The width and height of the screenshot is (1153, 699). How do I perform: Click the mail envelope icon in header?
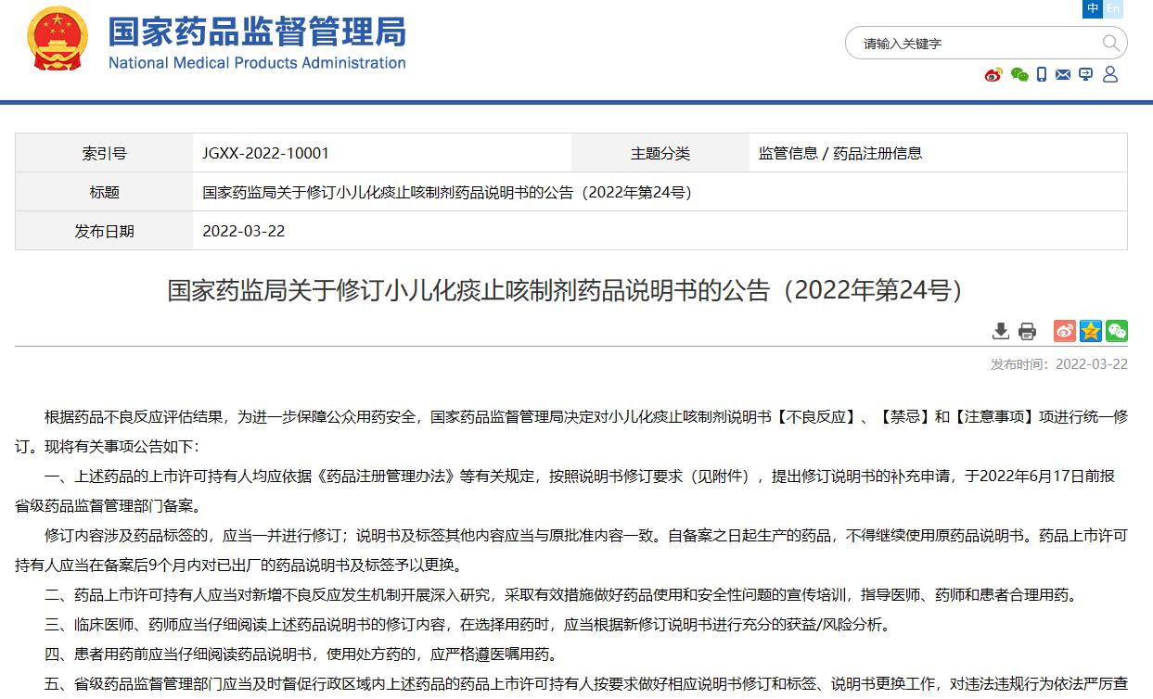point(1063,75)
